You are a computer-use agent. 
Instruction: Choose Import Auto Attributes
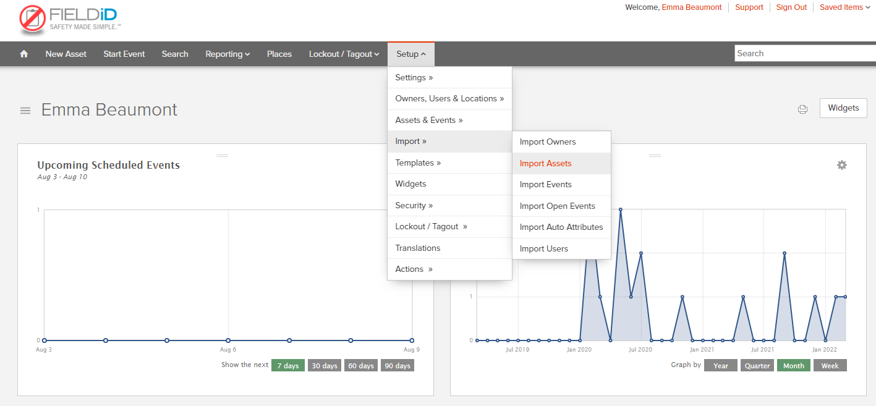[x=561, y=227]
